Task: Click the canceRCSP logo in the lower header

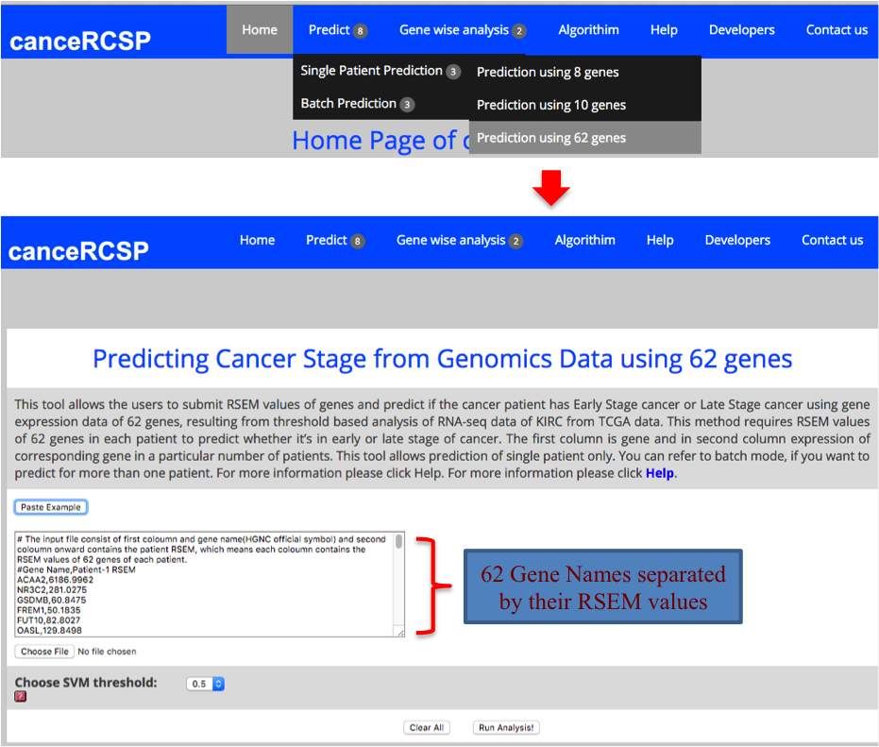Action: pyautogui.click(x=79, y=251)
